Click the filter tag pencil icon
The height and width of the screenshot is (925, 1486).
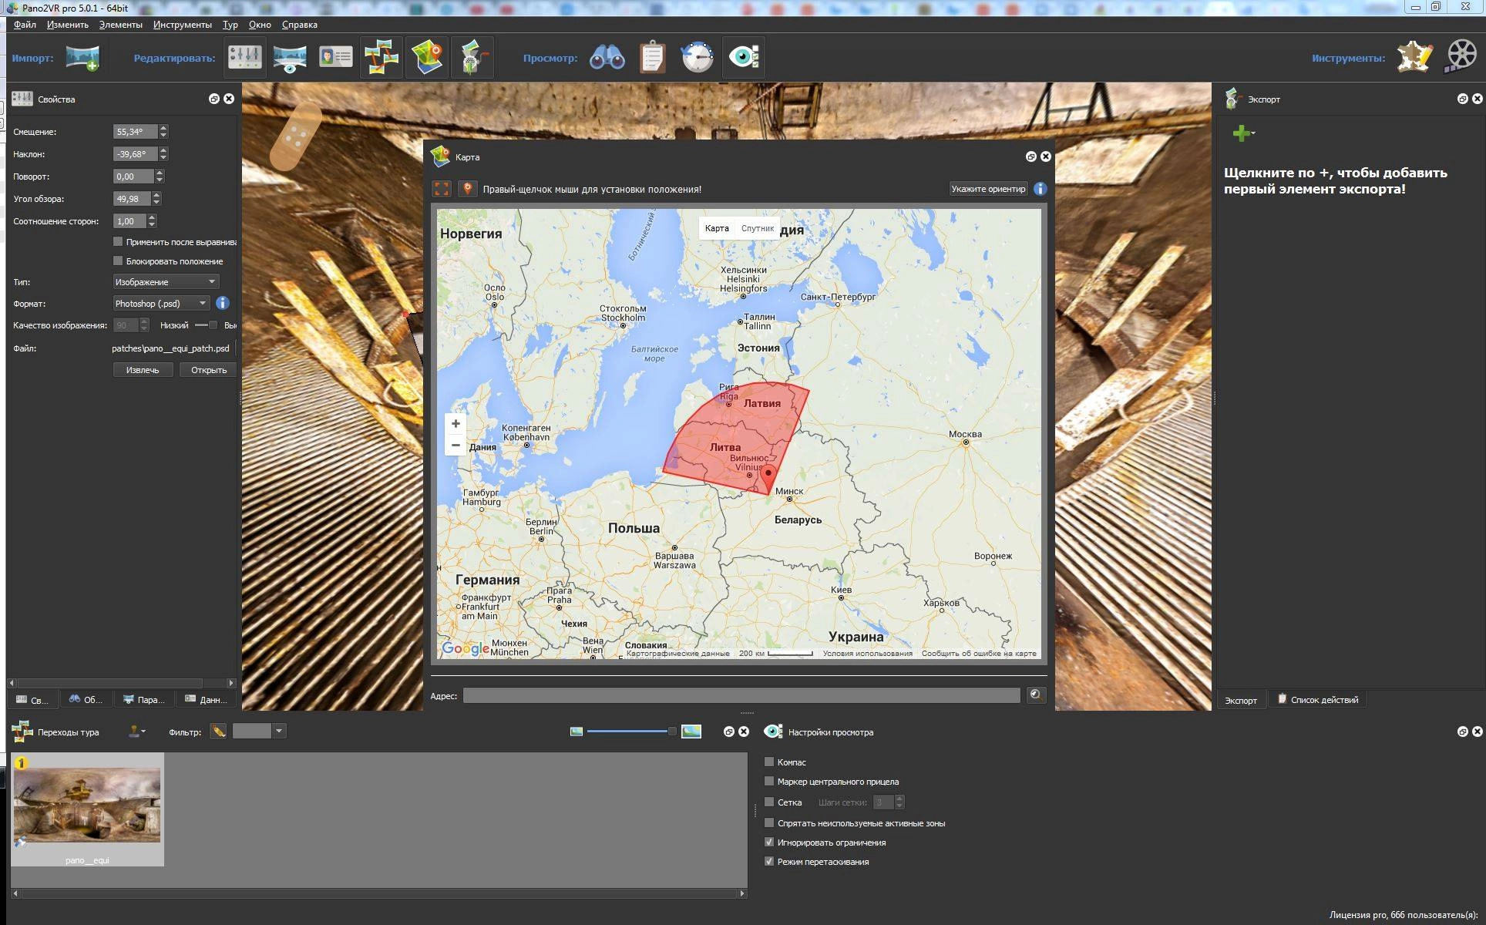click(219, 732)
